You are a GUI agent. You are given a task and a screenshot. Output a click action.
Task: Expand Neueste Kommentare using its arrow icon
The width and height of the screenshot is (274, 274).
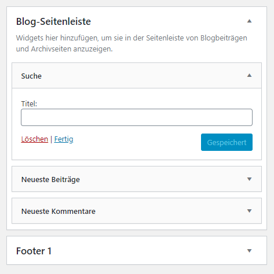(x=249, y=211)
